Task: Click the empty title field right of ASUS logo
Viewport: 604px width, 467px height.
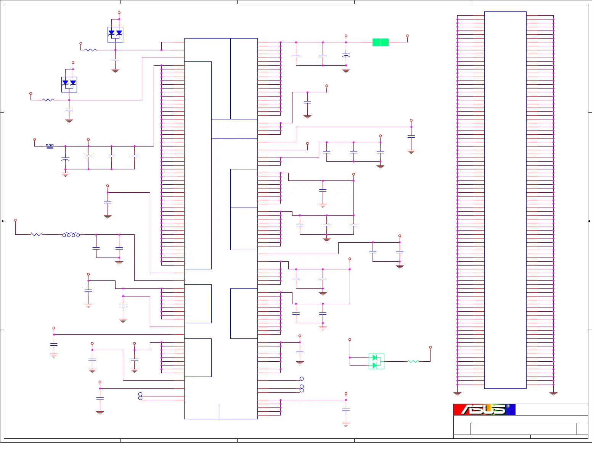Action: (552, 409)
